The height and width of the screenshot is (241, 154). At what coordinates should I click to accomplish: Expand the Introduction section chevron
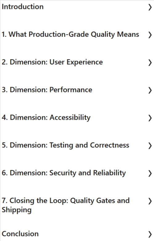(x=150, y=7)
